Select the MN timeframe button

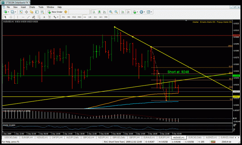tap(106, 17)
